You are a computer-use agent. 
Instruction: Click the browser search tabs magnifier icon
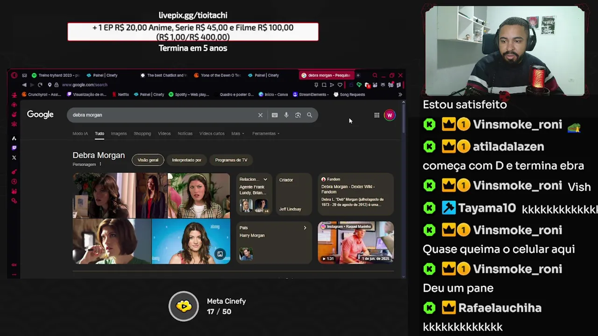[x=375, y=75]
